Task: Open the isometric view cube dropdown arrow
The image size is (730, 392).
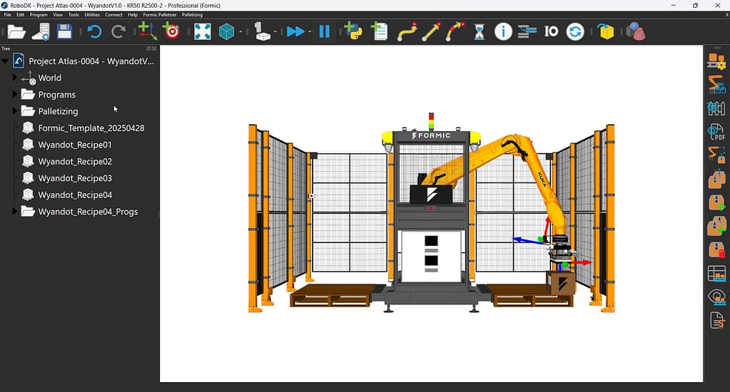Action: pos(240,32)
